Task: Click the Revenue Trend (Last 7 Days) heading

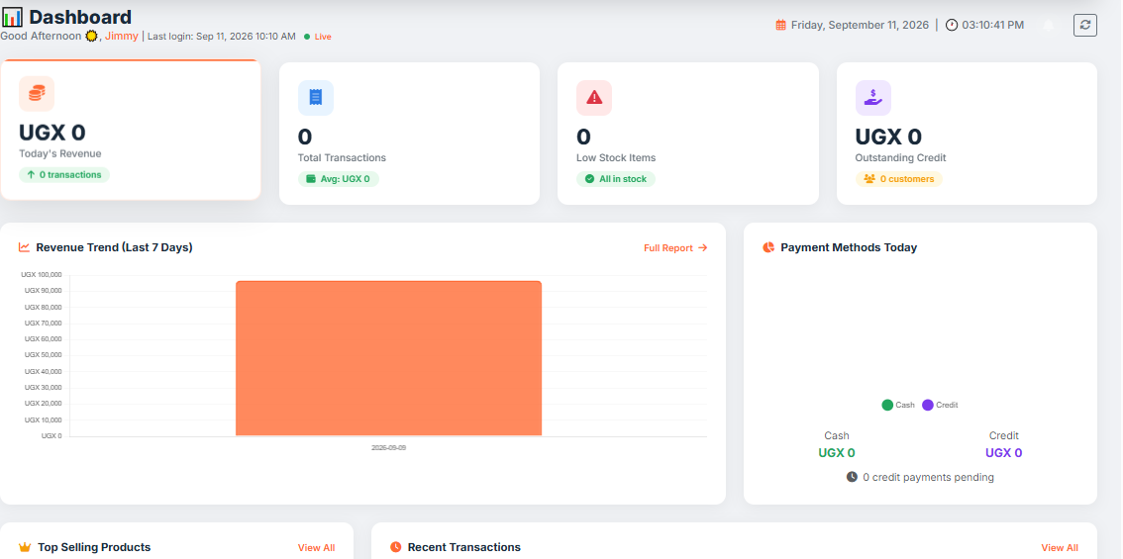Action: [115, 247]
